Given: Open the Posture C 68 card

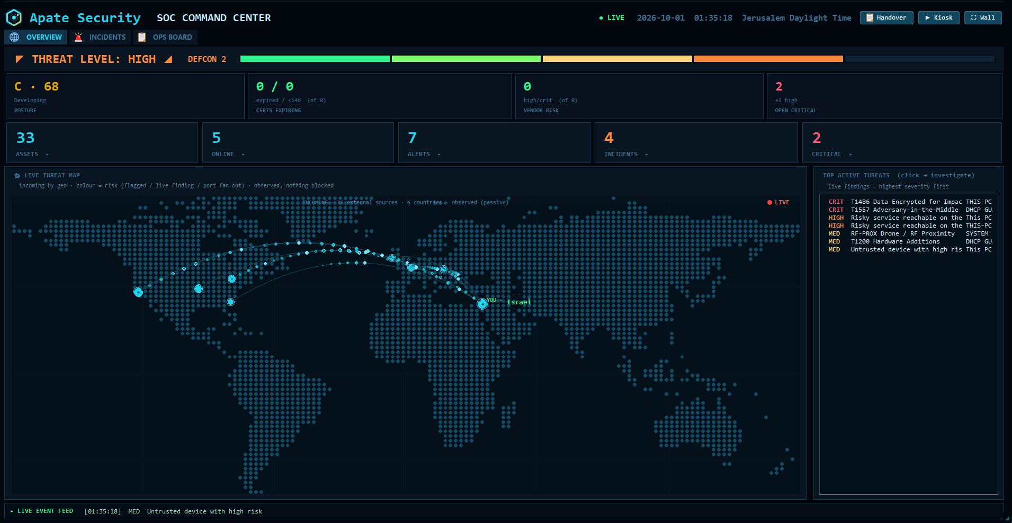Looking at the screenshot, I should point(125,96).
